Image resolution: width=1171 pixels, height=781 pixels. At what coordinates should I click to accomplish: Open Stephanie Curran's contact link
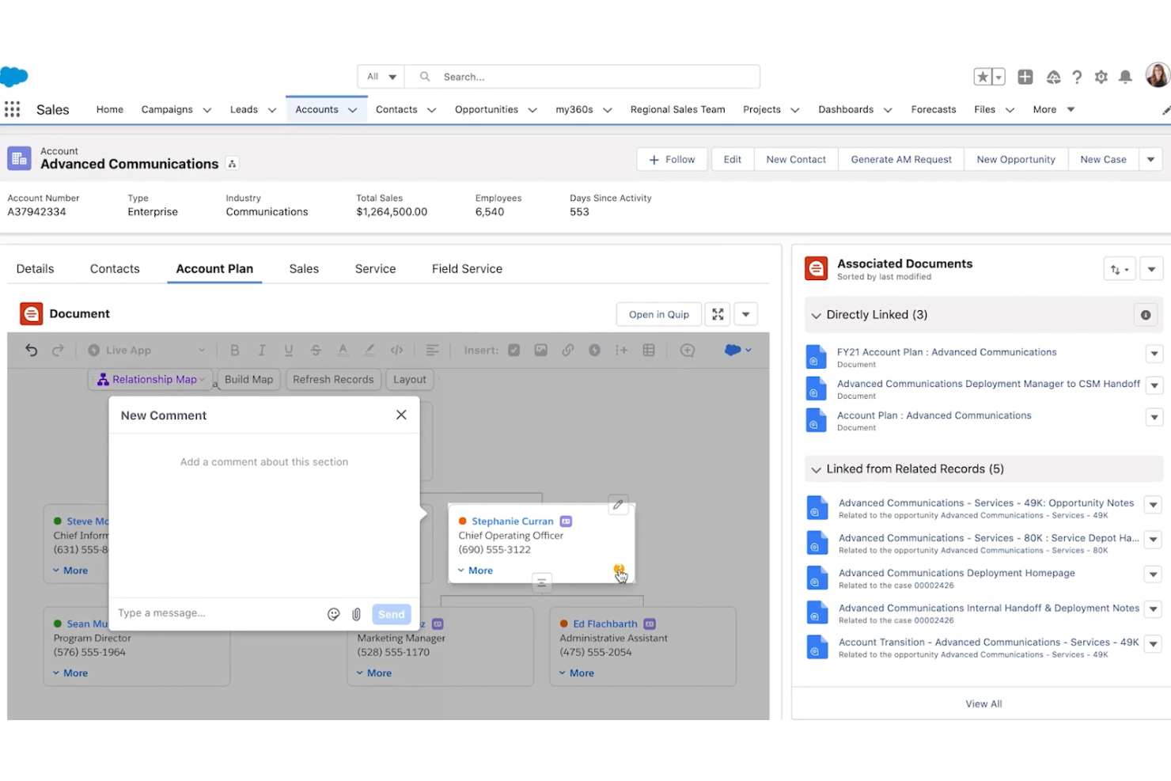pos(513,521)
